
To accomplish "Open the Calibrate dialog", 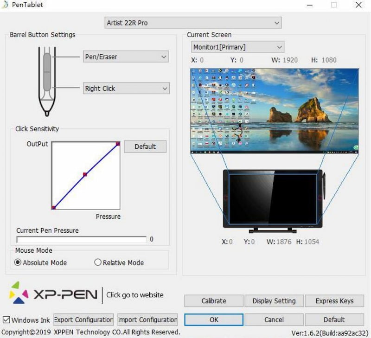I will [x=214, y=301].
